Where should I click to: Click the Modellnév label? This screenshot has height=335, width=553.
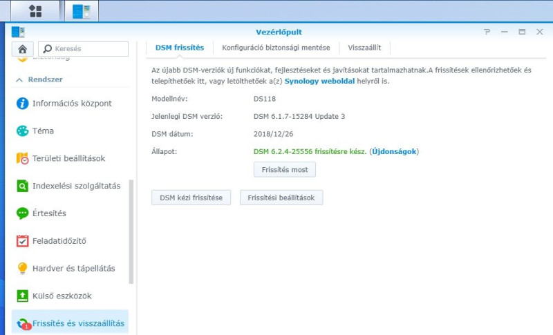tap(169, 99)
